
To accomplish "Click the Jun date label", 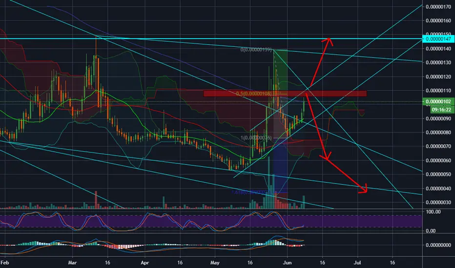I will tap(287, 263).
